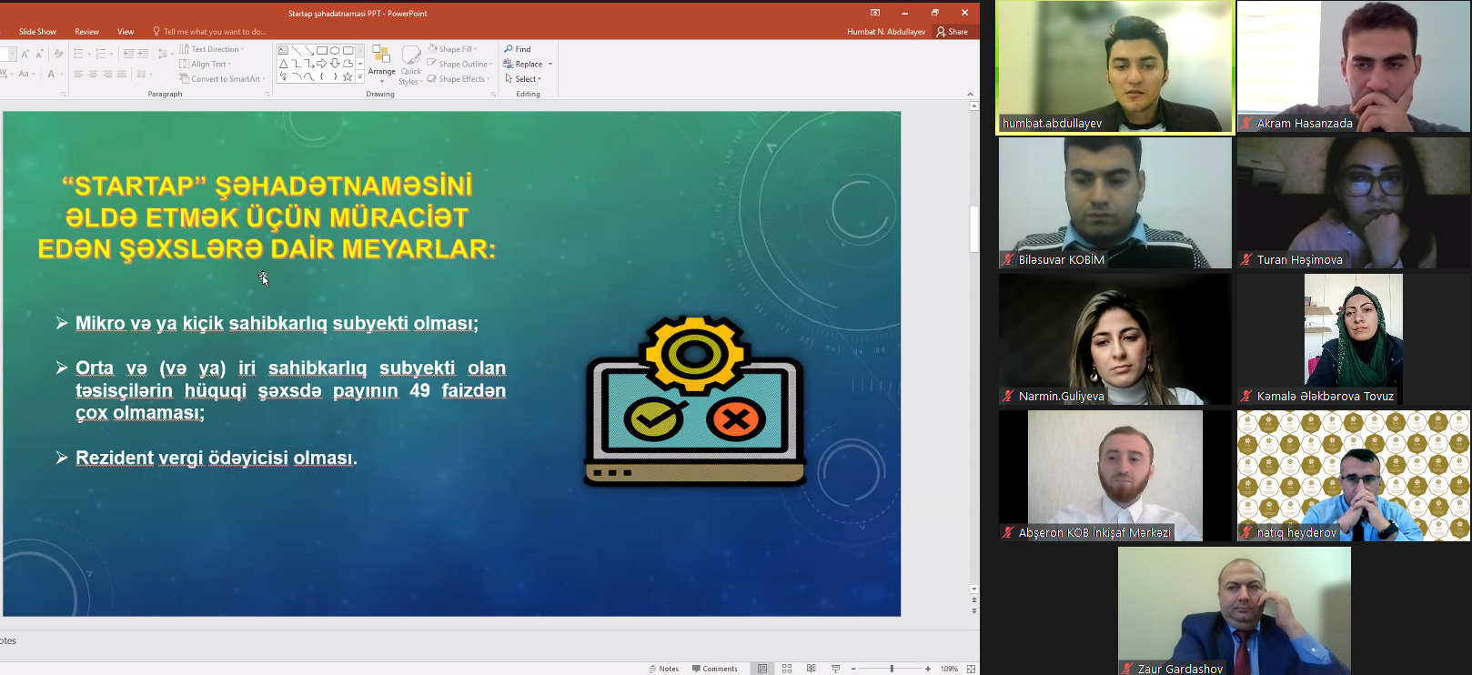The width and height of the screenshot is (1472, 675).
Task: Justify text in paragraph group
Action: [121, 75]
